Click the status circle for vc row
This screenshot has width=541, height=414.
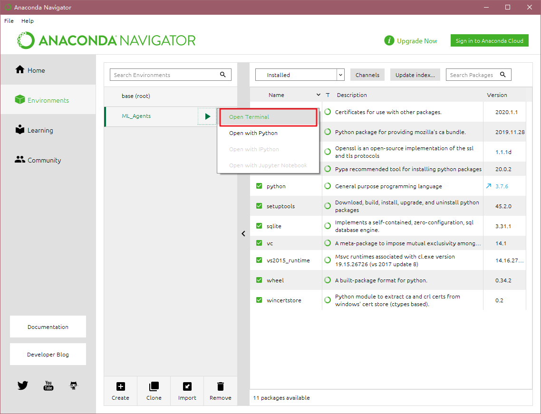328,243
